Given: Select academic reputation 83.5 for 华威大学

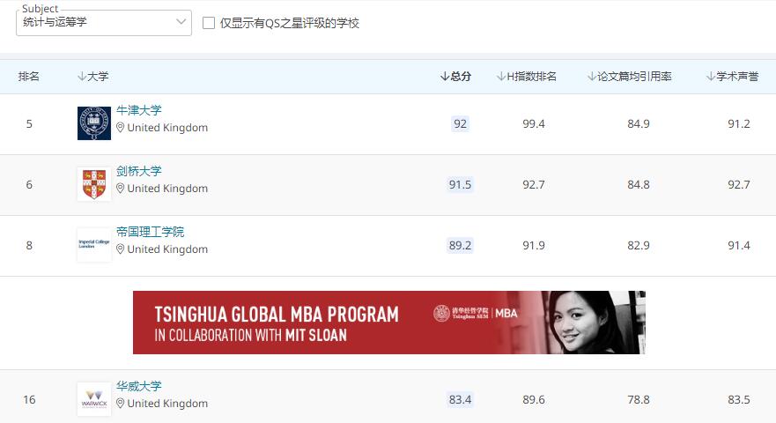Looking at the screenshot, I should coord(739,400).
